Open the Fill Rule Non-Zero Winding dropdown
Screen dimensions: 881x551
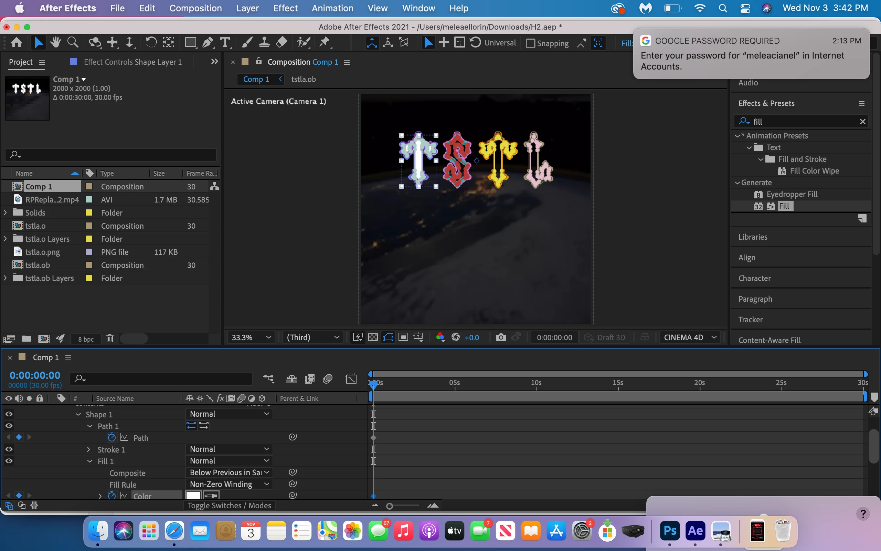coord(229,484)
